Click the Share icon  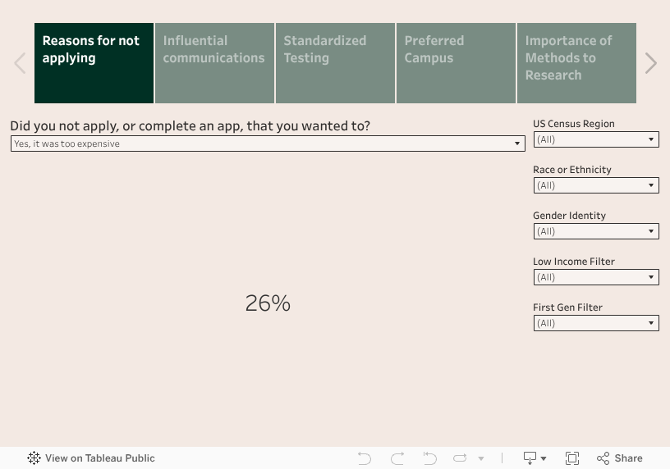(x=620, y=458)
